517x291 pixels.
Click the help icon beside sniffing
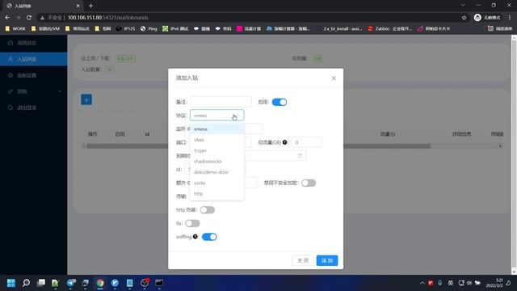[x=195, y=237]
